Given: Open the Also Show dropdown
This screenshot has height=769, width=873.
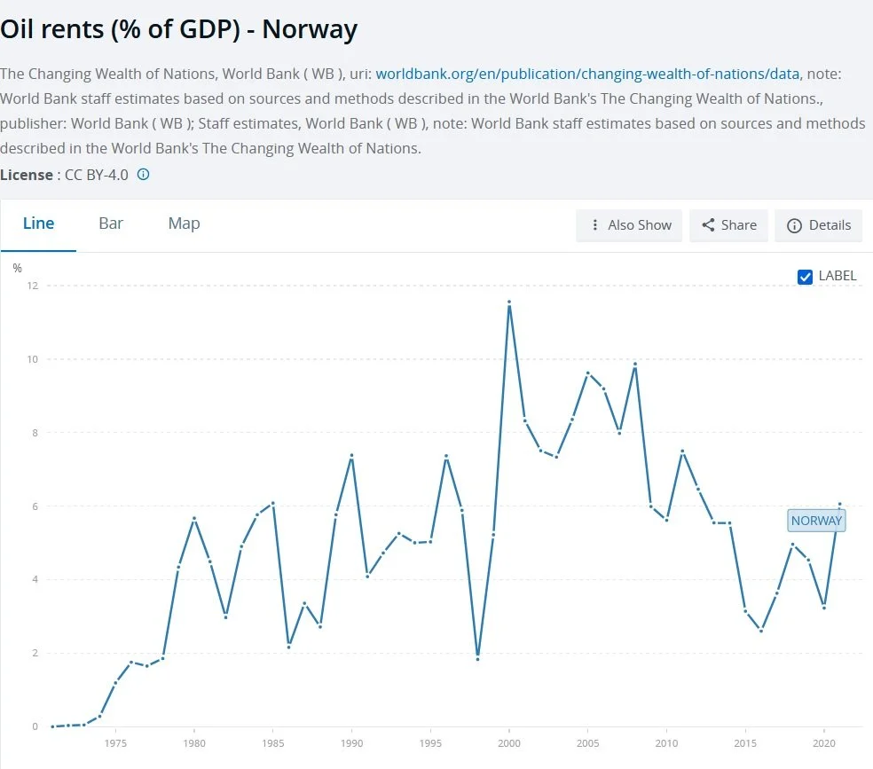Looking at the screenshot, I should [x=629, y=225].
